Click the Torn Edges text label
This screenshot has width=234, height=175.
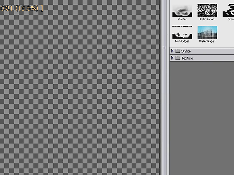pos(182,41)
